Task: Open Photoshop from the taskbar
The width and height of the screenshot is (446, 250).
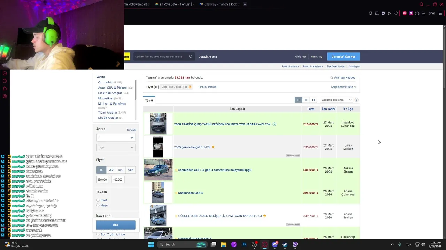Action: tap(244, 244)
